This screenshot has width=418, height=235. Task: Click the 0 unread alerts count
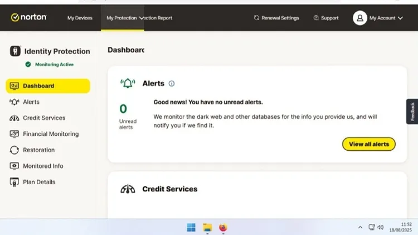[123, 109]
